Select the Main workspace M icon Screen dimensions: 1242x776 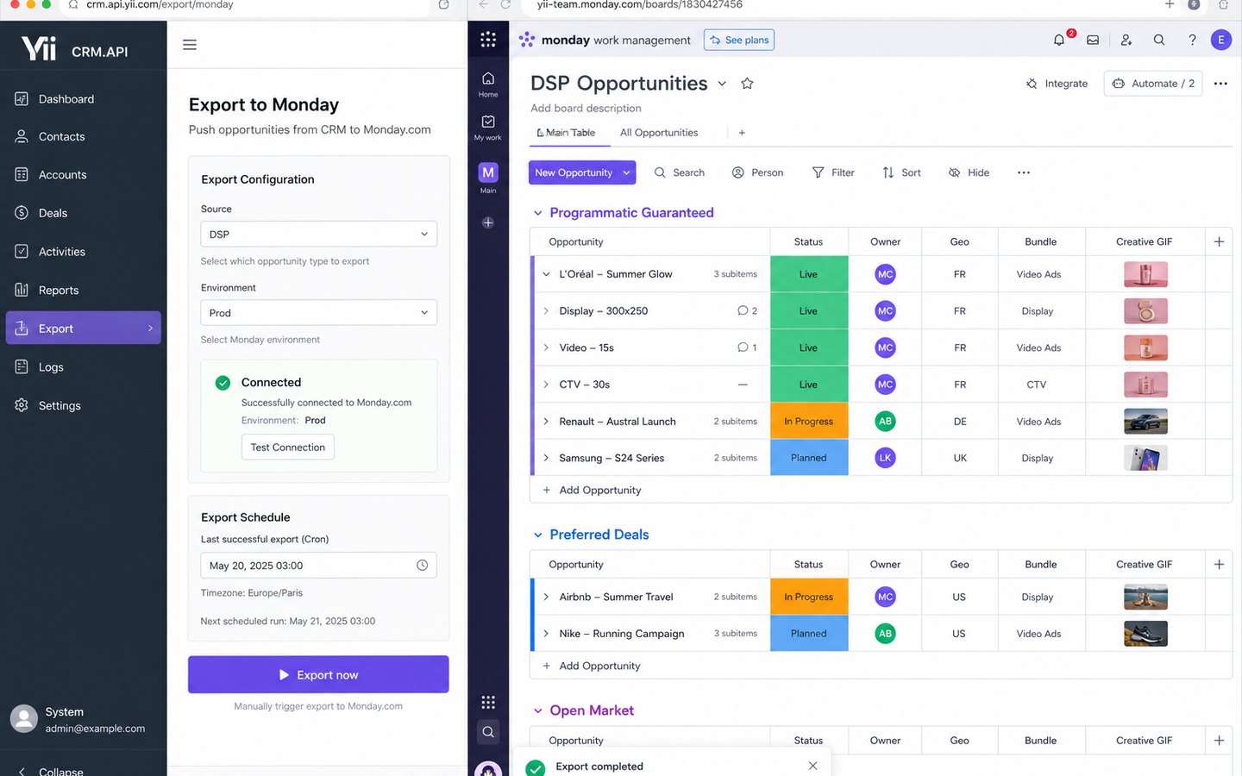488,172
